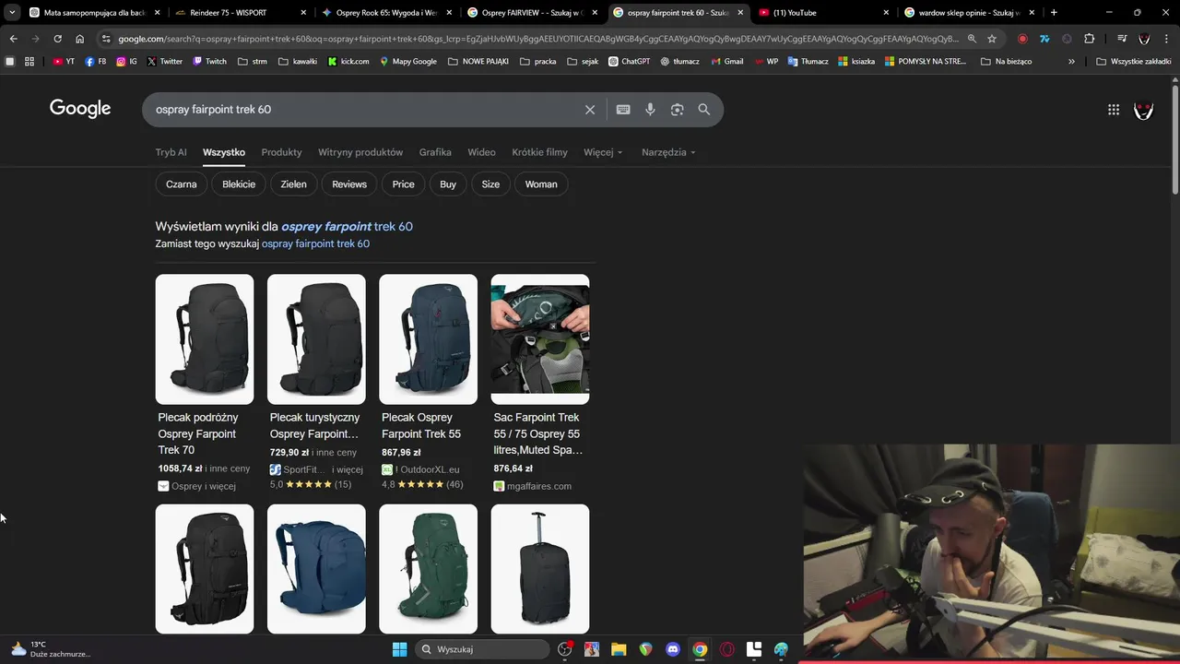Show more bookmarks with the chevron

tap(1071, 61)
